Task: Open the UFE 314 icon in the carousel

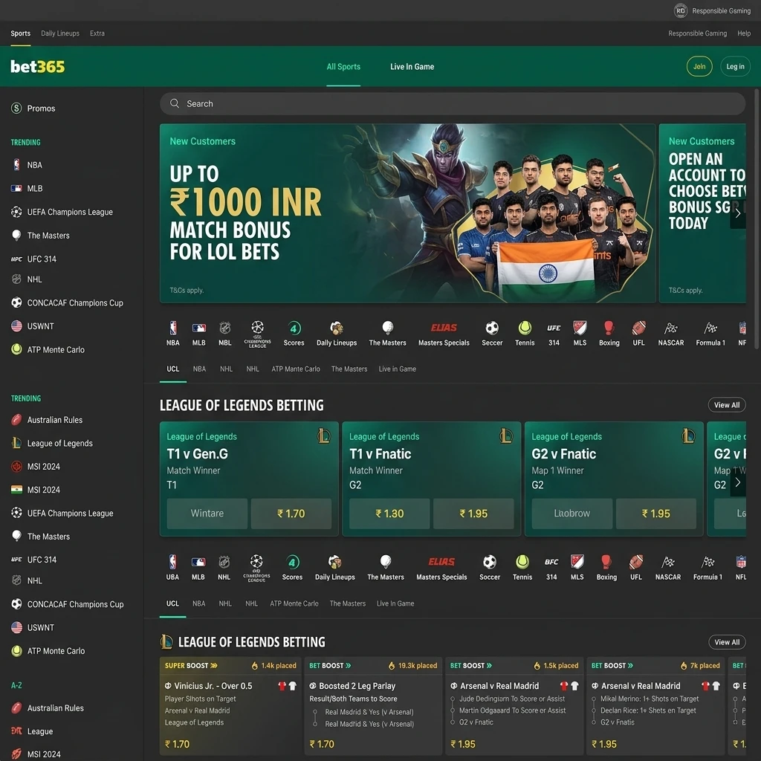Action: 554,334
